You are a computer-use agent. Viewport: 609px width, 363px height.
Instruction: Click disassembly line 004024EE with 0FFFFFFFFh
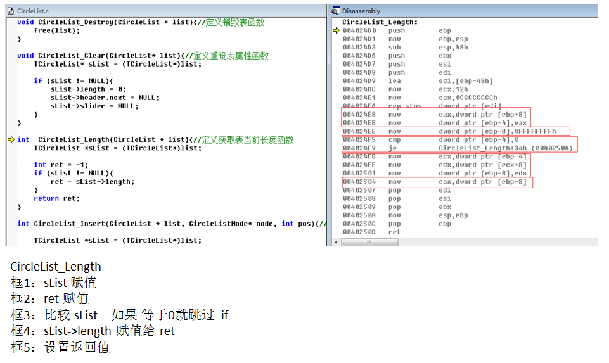tap(449, 131)
